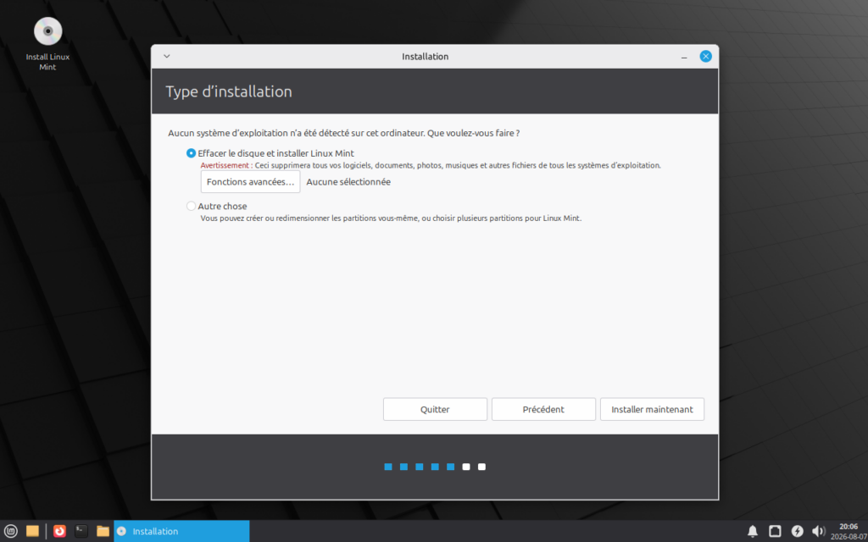Open the window menu chevron in title bar
Image resolution: width=868 pixels, height=542 pixels.
[167, 57]
